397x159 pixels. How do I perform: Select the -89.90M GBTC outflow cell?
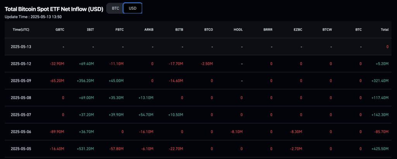click(x=57, y=132)
